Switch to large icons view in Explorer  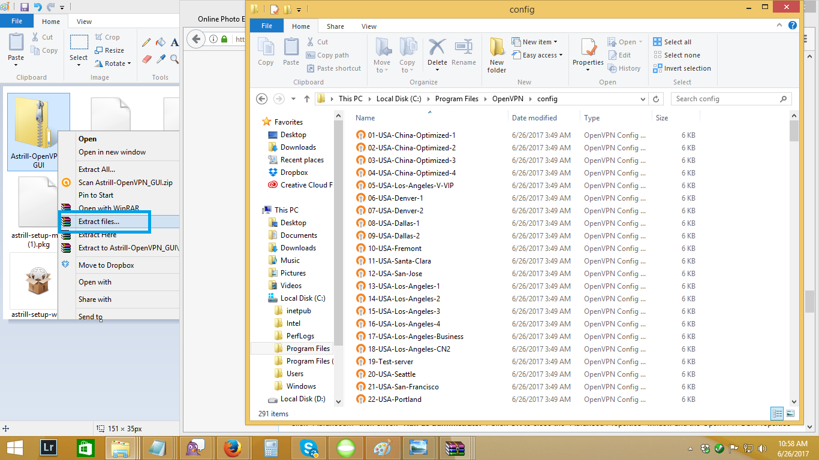click(x=790, y=413)
